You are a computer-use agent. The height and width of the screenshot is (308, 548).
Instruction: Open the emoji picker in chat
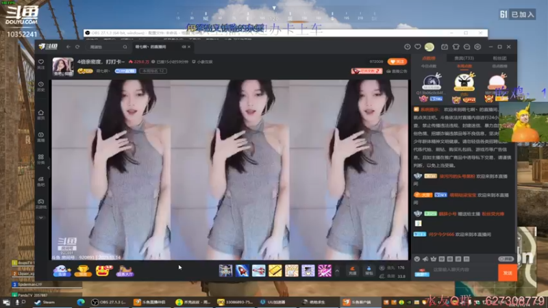point(417,259)
